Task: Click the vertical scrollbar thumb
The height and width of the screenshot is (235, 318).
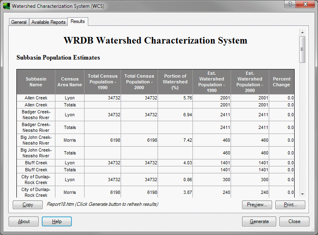Action: pyautogui.click(x=302, y=49)
